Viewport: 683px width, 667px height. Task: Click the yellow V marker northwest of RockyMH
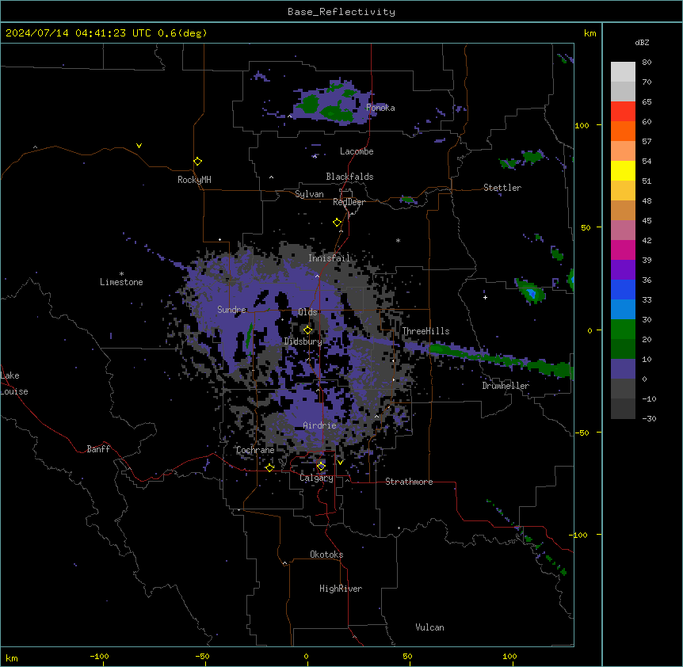pos(139,146)
